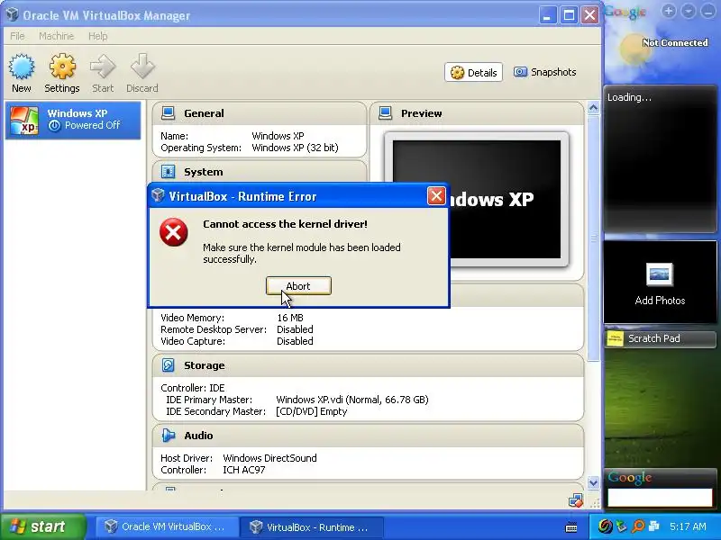Click the Windows XP preview thumbnail
Viewport: 721px width, 540px height.
coord(477,199)
